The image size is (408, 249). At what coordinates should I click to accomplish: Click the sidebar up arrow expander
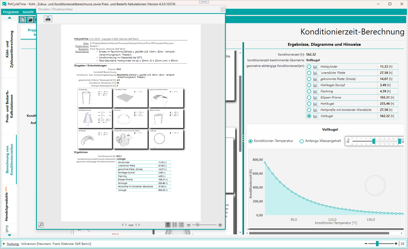pos(10,18)
